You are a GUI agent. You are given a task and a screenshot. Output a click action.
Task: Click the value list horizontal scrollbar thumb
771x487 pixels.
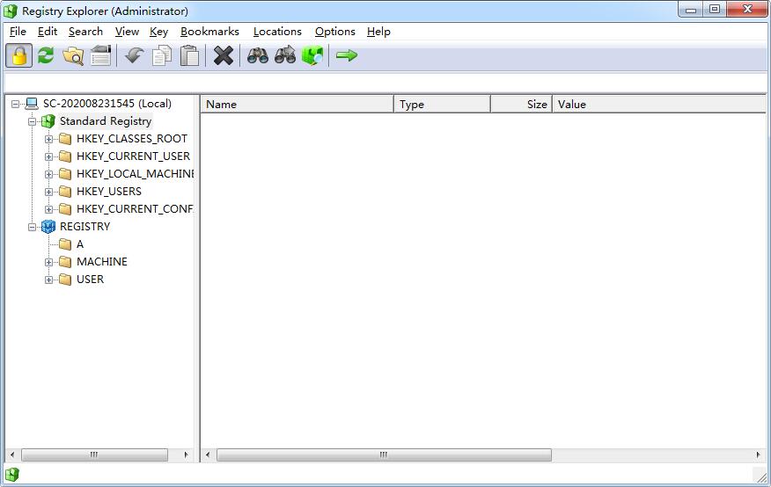[384, 454]
